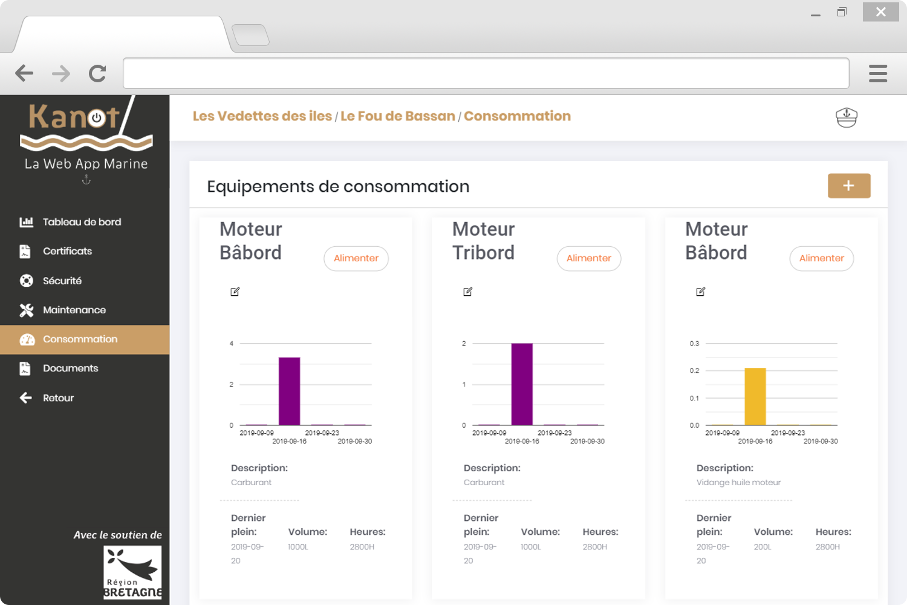Click 'Avec le soutien de' text

pos(118,535)
